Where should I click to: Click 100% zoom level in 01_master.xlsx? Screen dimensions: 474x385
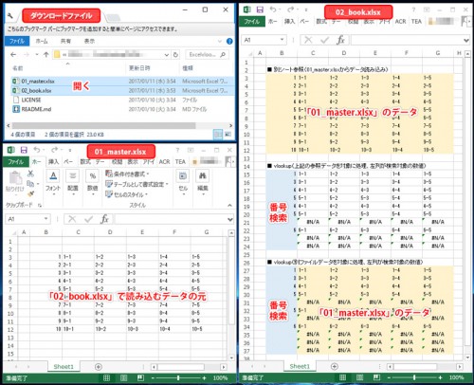point(220,377)
